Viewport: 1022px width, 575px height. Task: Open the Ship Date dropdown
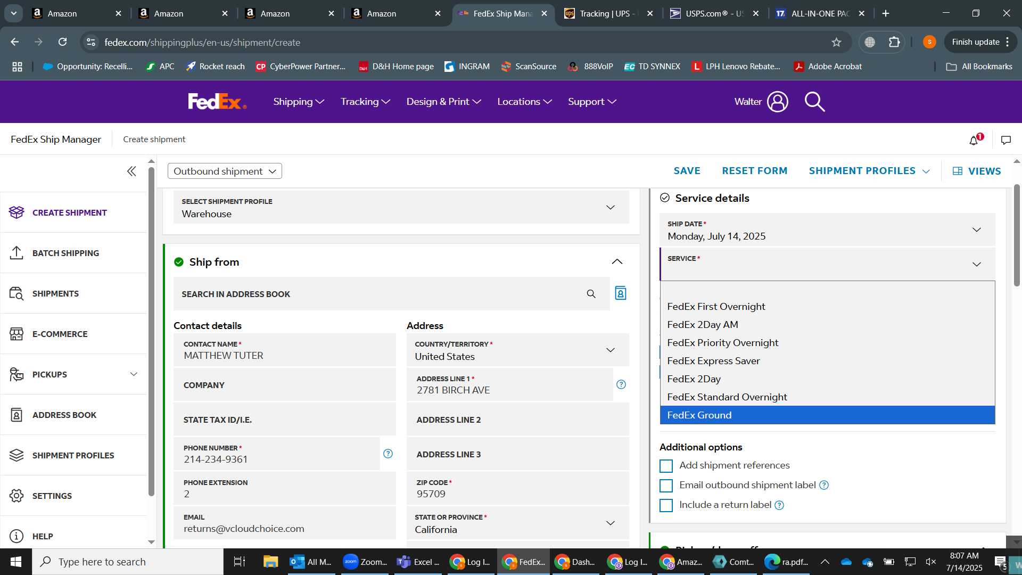(827, 230)
